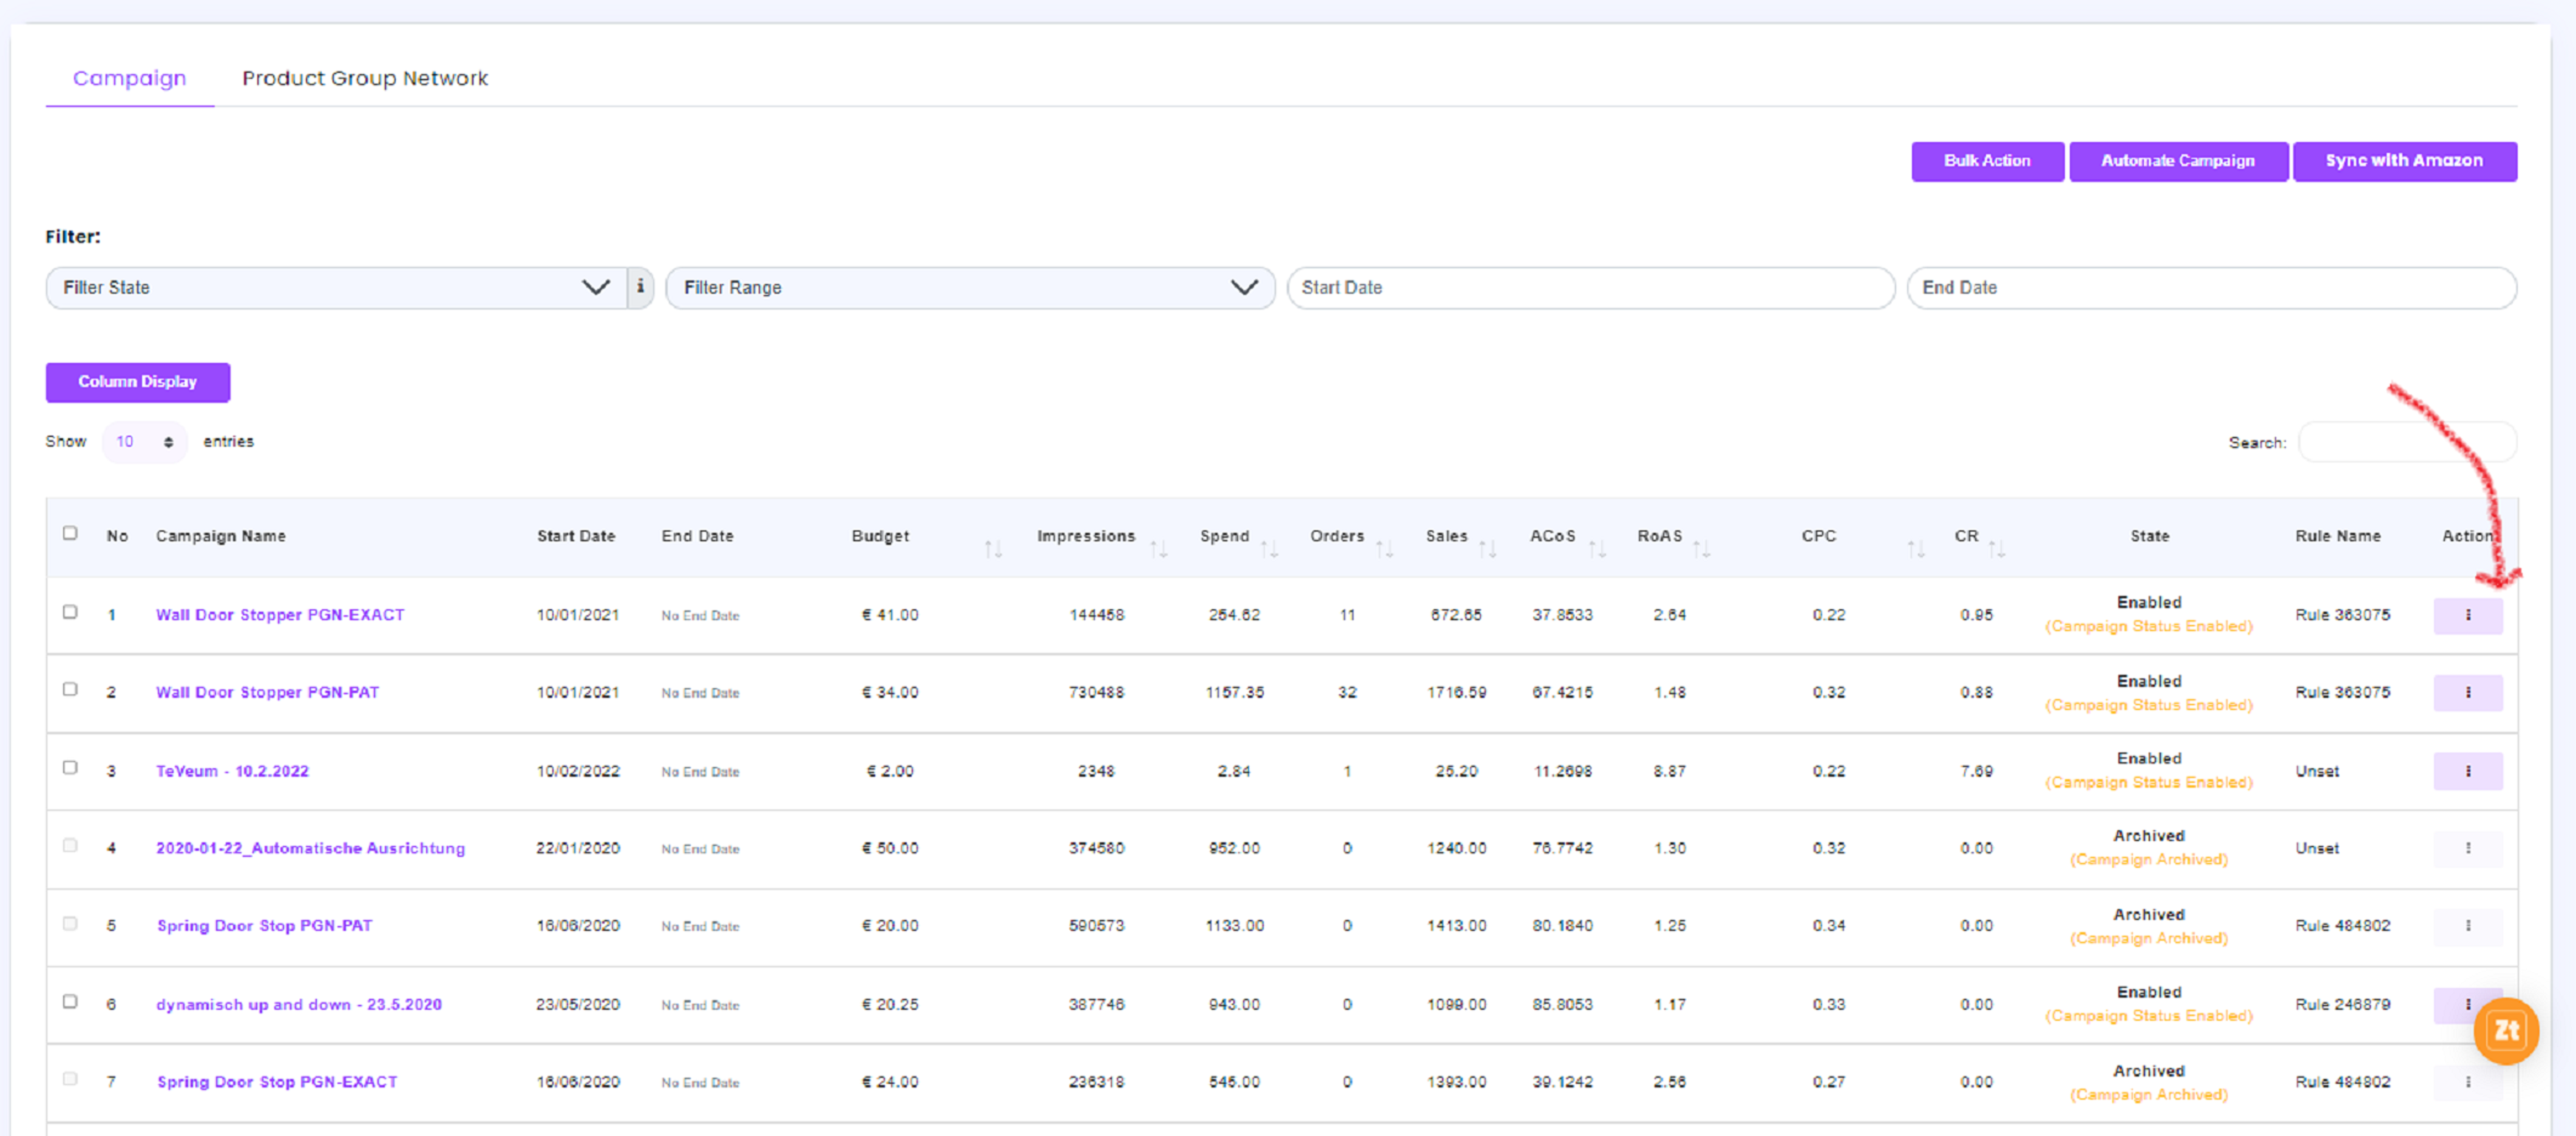Open the orange Zt chat widget
2576x1136 pixels.
[2506, 1030]
